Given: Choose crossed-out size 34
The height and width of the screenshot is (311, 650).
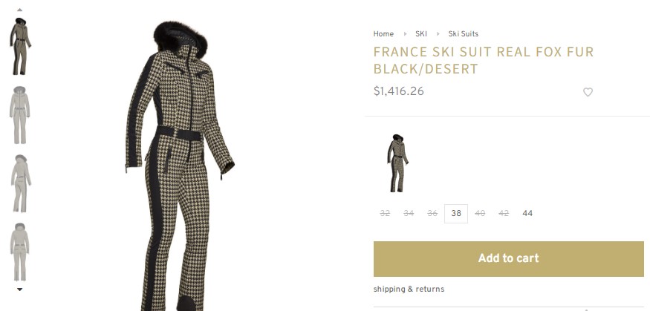Looking at the screenshot, I should 409,213.
